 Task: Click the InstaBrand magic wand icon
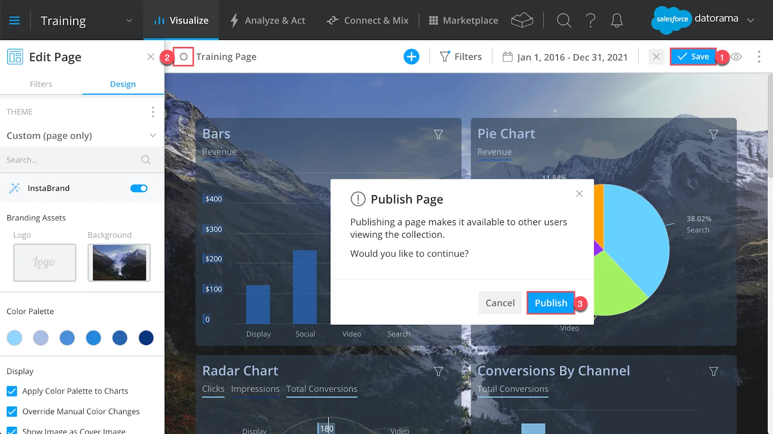click(14, 188)
